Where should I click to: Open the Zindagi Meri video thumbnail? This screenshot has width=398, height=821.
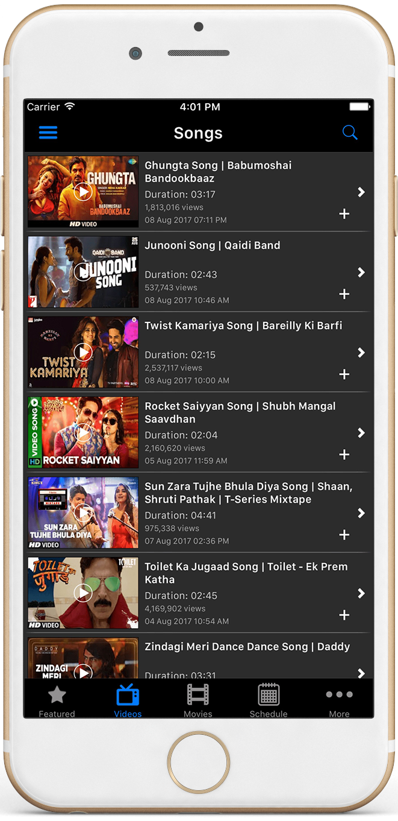pos(83,658)
